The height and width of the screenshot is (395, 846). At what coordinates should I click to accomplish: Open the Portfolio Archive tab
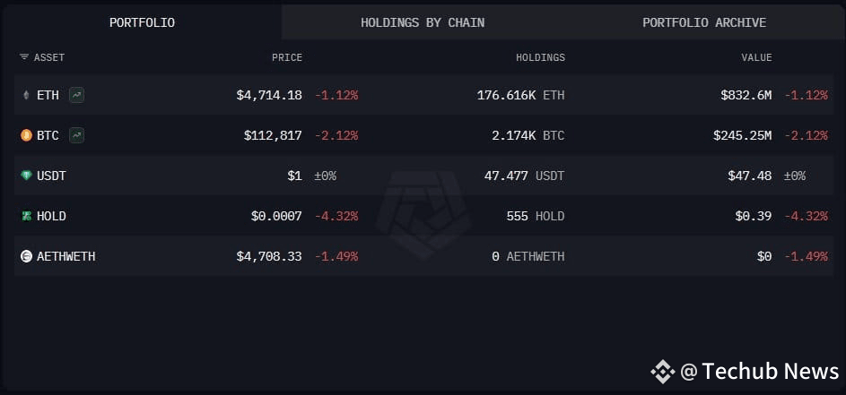click(x=704, y=22)
